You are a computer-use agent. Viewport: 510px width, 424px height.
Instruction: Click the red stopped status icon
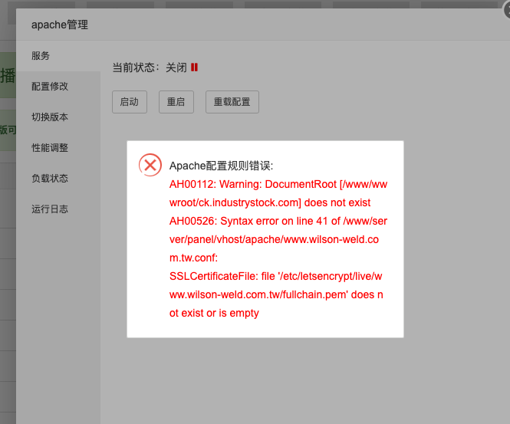click(194, 67)
